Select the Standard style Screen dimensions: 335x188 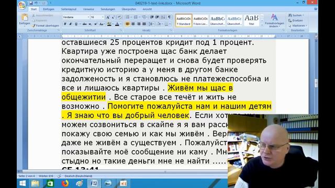(x=184, y=20)
